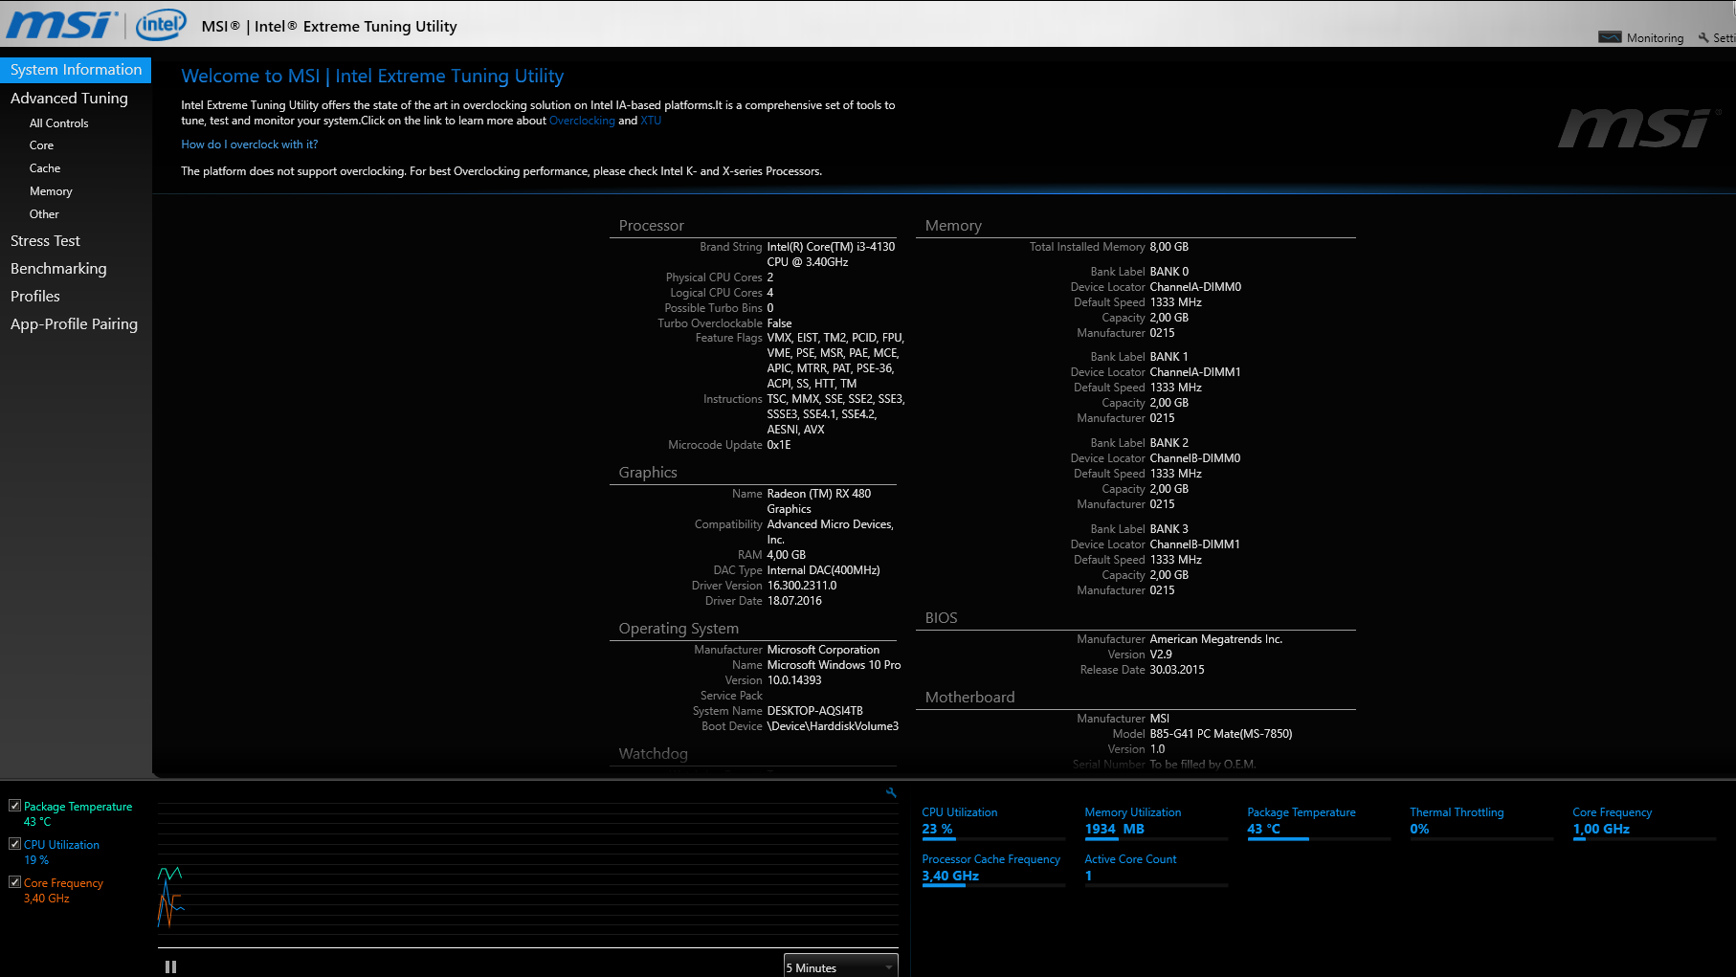Click the "Microsoft Windows 10 Pro" value
Viewport: 1736px width, 977px height.
834,665
